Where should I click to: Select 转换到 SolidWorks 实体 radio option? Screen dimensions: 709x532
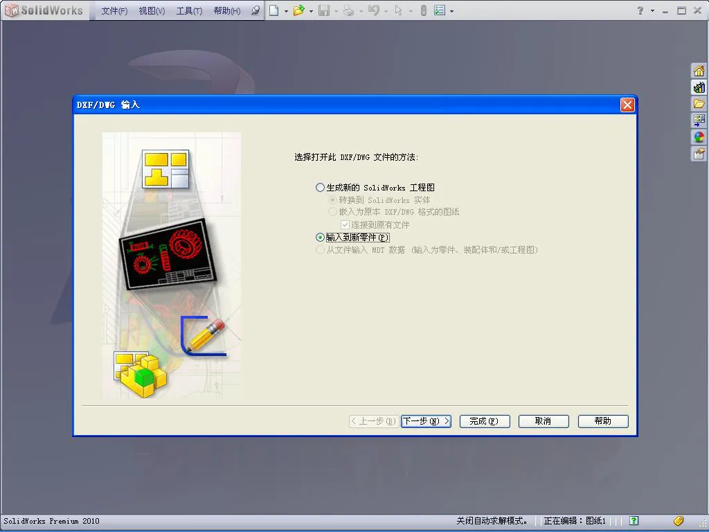(332, 200)
